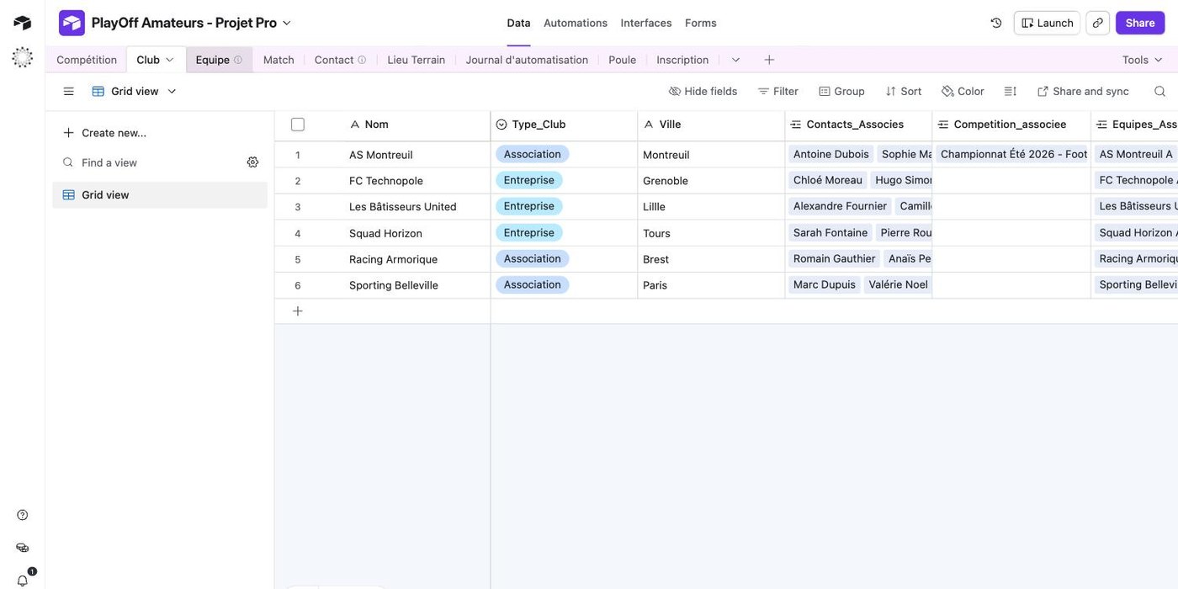Click the Launch button
Screen dimensions: 1178x589
pyautogui.click(x=1047, y=23)
